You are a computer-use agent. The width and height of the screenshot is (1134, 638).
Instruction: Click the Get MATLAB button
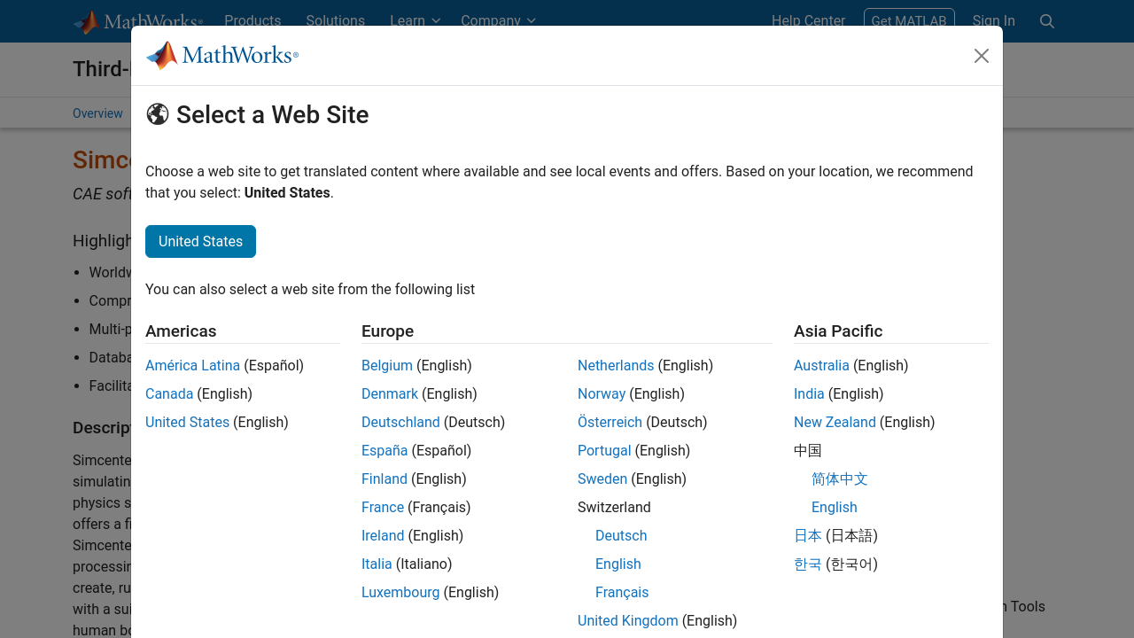(908, 21)
